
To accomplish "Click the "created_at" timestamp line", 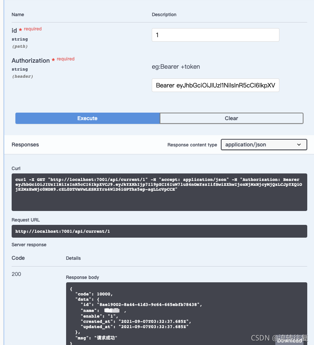I will point(136,321).
